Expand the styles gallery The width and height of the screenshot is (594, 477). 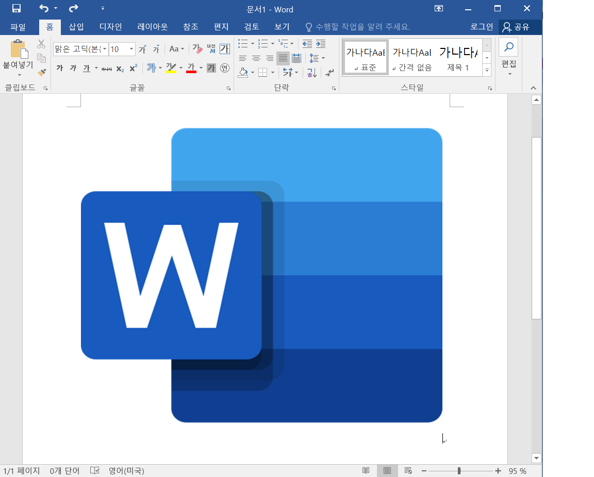click(x=487, y=70)
